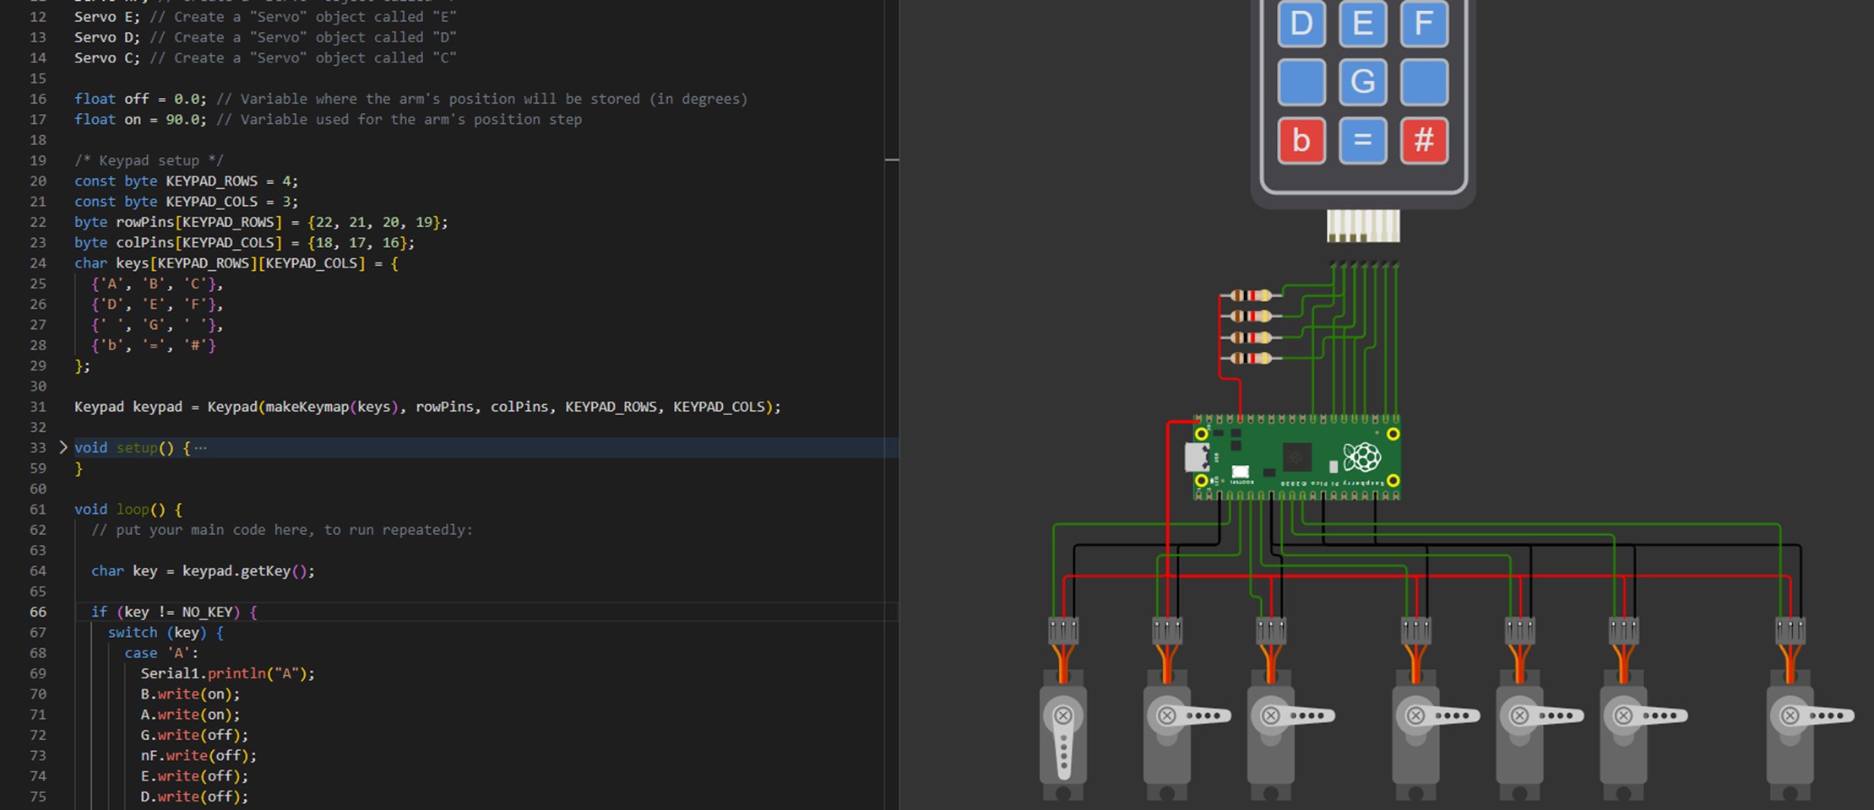
Task: Select the topmost resistor
Action: [x=1251, y=295]
